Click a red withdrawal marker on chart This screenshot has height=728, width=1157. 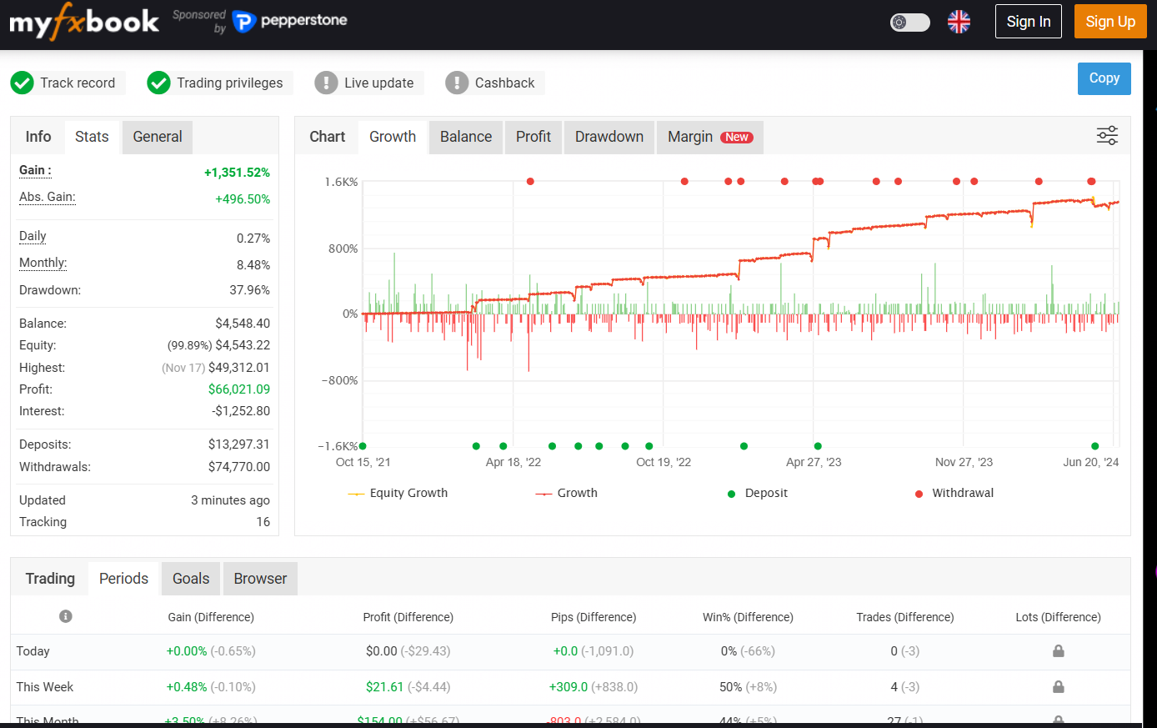click(x=530, y=181)
